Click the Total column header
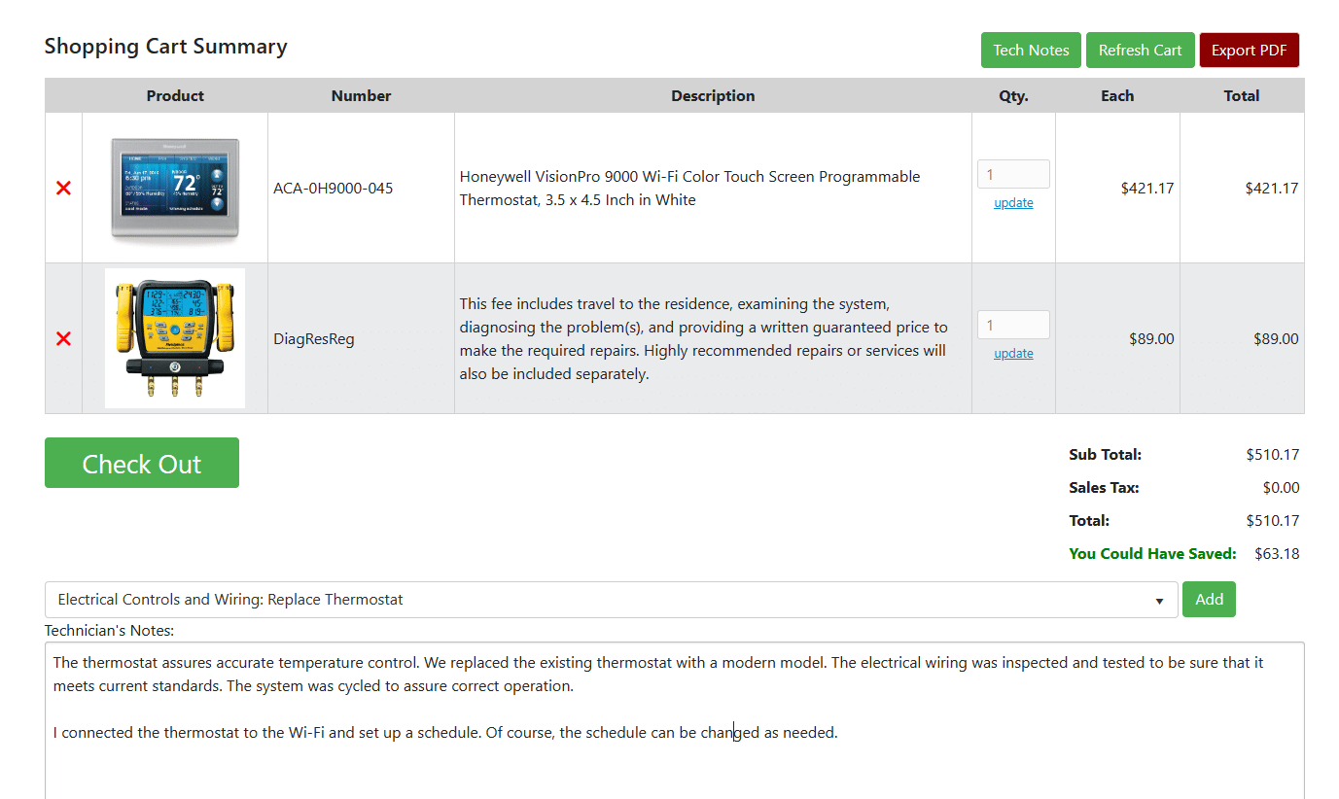 click(x=1242, y=96)
